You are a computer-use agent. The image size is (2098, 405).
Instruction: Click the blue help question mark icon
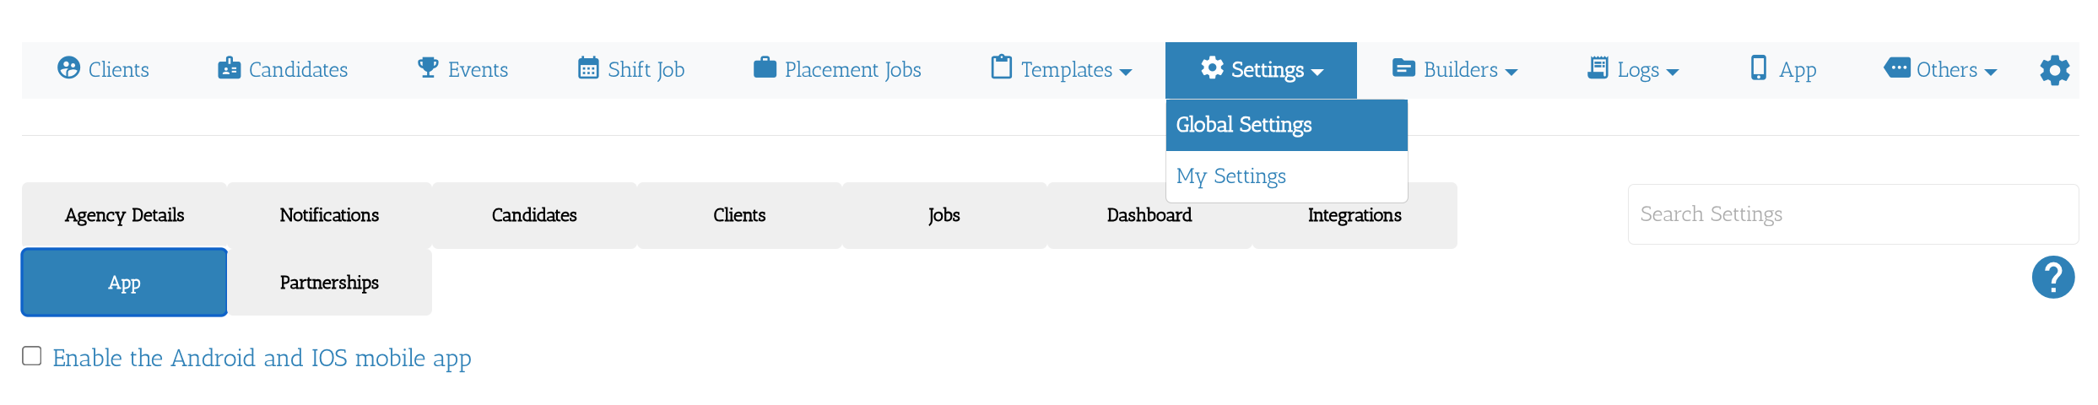tap(2052, 278)
